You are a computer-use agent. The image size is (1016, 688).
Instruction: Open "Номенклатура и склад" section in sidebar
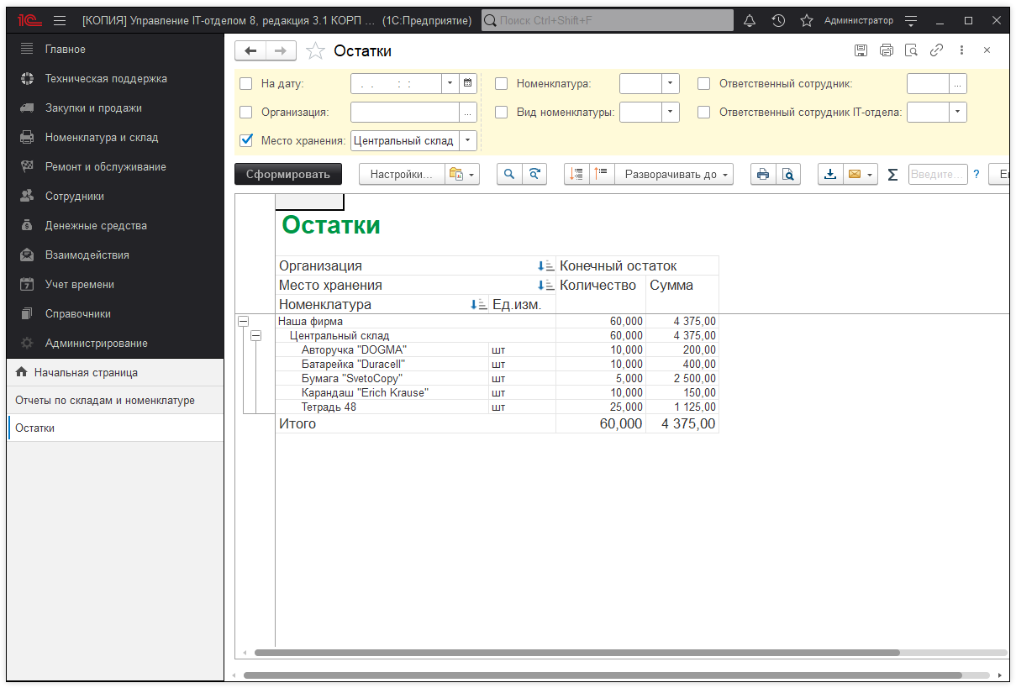102,137
